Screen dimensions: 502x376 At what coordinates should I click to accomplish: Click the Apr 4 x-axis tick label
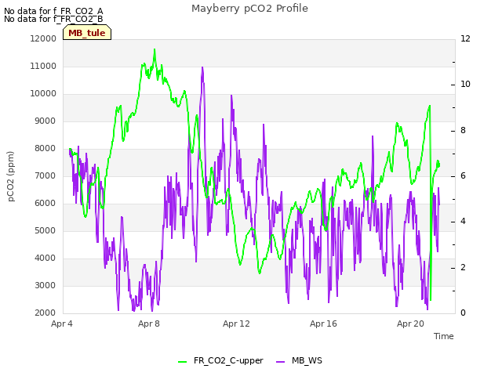(x=62, y=324)
